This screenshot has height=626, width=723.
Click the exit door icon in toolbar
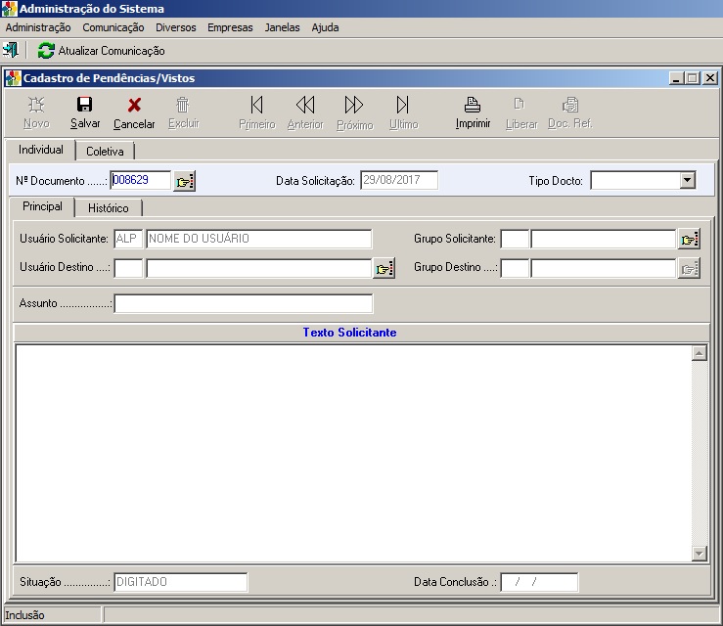click(11, 50)
